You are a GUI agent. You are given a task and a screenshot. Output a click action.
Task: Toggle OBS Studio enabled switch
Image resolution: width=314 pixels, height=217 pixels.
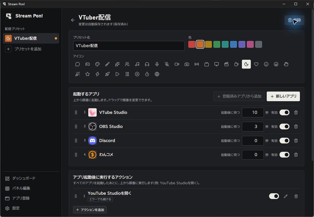(285, 126)
